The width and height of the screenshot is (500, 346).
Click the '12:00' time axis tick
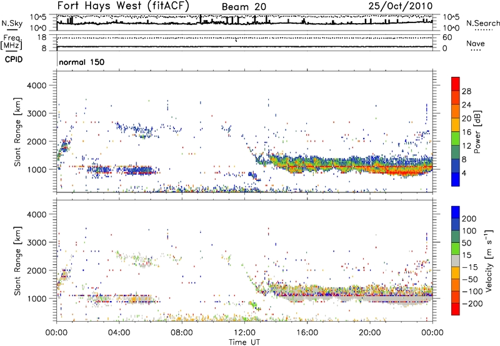[x=244, y=333]
